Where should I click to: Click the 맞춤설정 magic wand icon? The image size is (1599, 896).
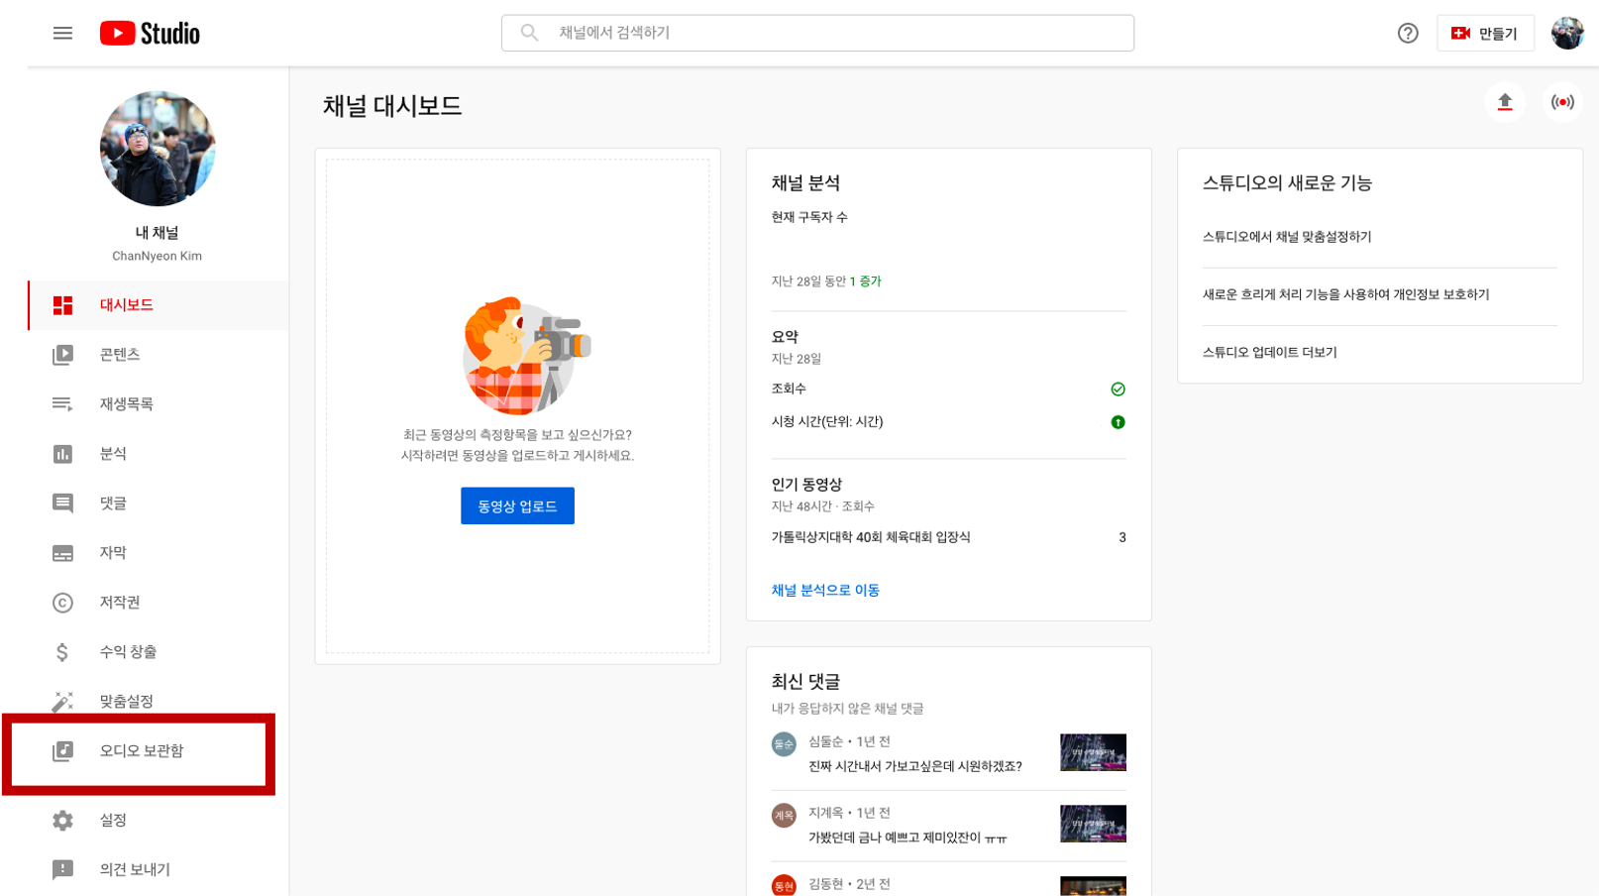[62, 702]
